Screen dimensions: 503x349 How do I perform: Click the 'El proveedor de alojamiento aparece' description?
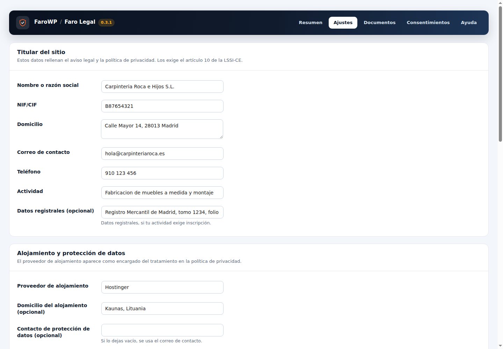coord(129,261)
